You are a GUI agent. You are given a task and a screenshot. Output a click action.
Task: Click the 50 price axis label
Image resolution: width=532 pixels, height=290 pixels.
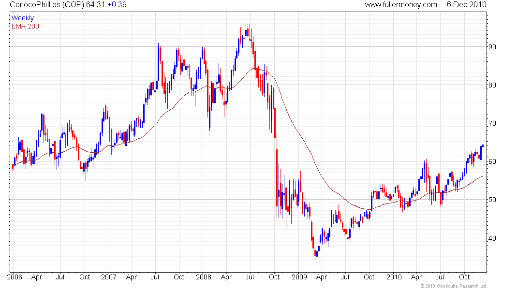point(492,200)
